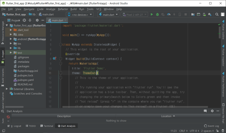Click the bottom-left tool window toggle icon
This screenshot has width=226, height=133.
point(4,131)
